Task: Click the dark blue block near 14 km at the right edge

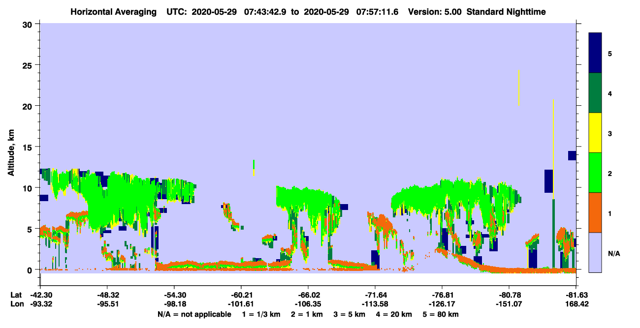Action: (572, 155)
